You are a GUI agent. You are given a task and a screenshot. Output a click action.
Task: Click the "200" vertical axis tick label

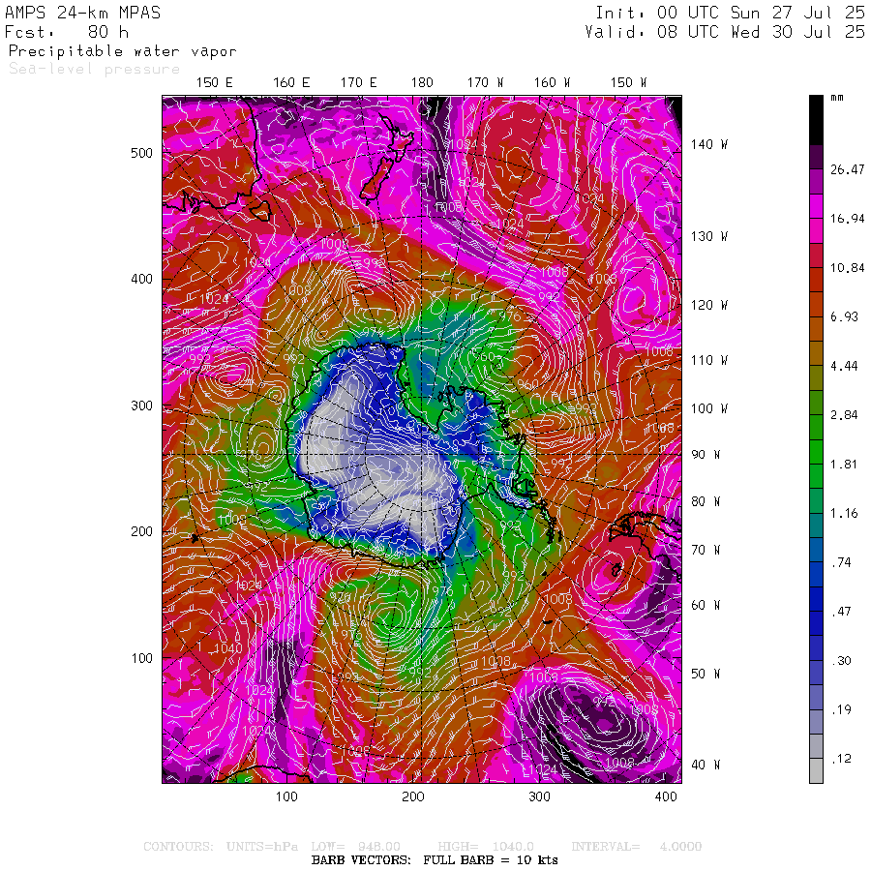click(x=141, y=531)
